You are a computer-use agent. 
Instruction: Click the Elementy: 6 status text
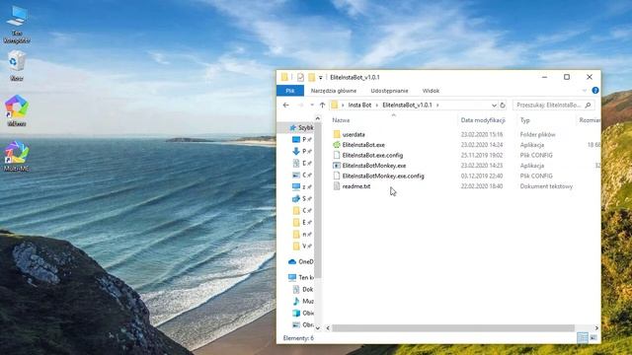298,338
